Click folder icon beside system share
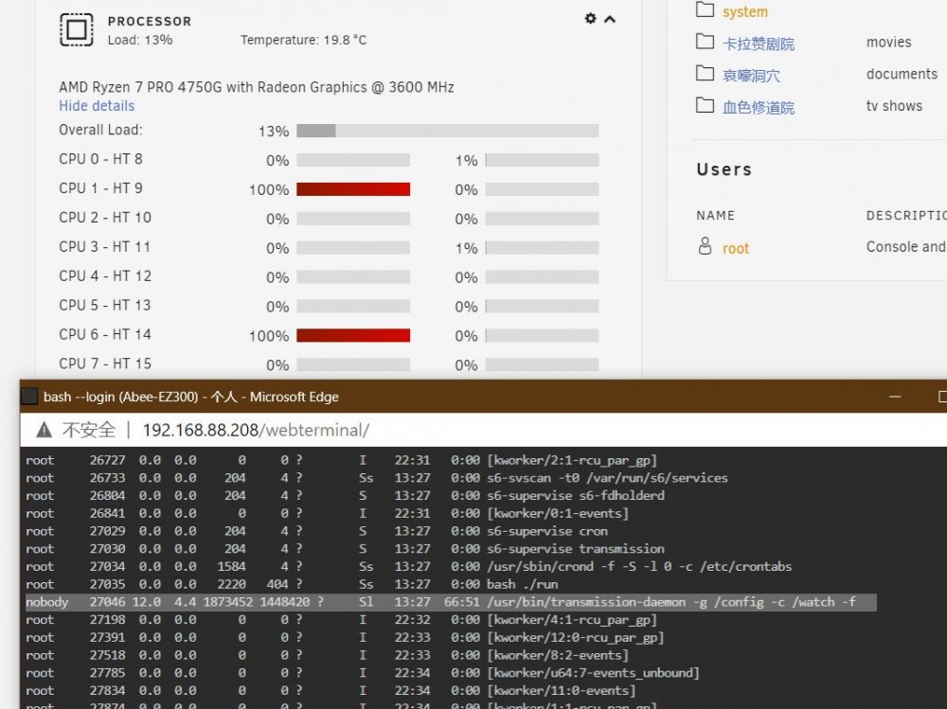 705,9
